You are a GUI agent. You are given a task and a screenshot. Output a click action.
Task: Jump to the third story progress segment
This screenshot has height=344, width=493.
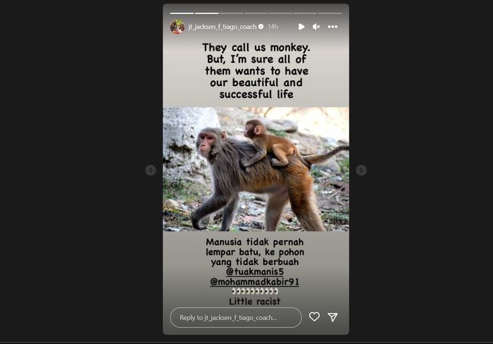click(232, 13)
